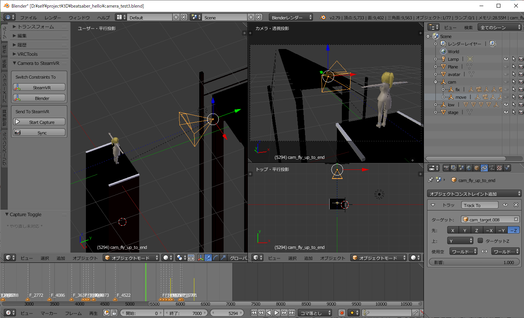
Task: Open the Scene properties tab icon
Action: 461,168
